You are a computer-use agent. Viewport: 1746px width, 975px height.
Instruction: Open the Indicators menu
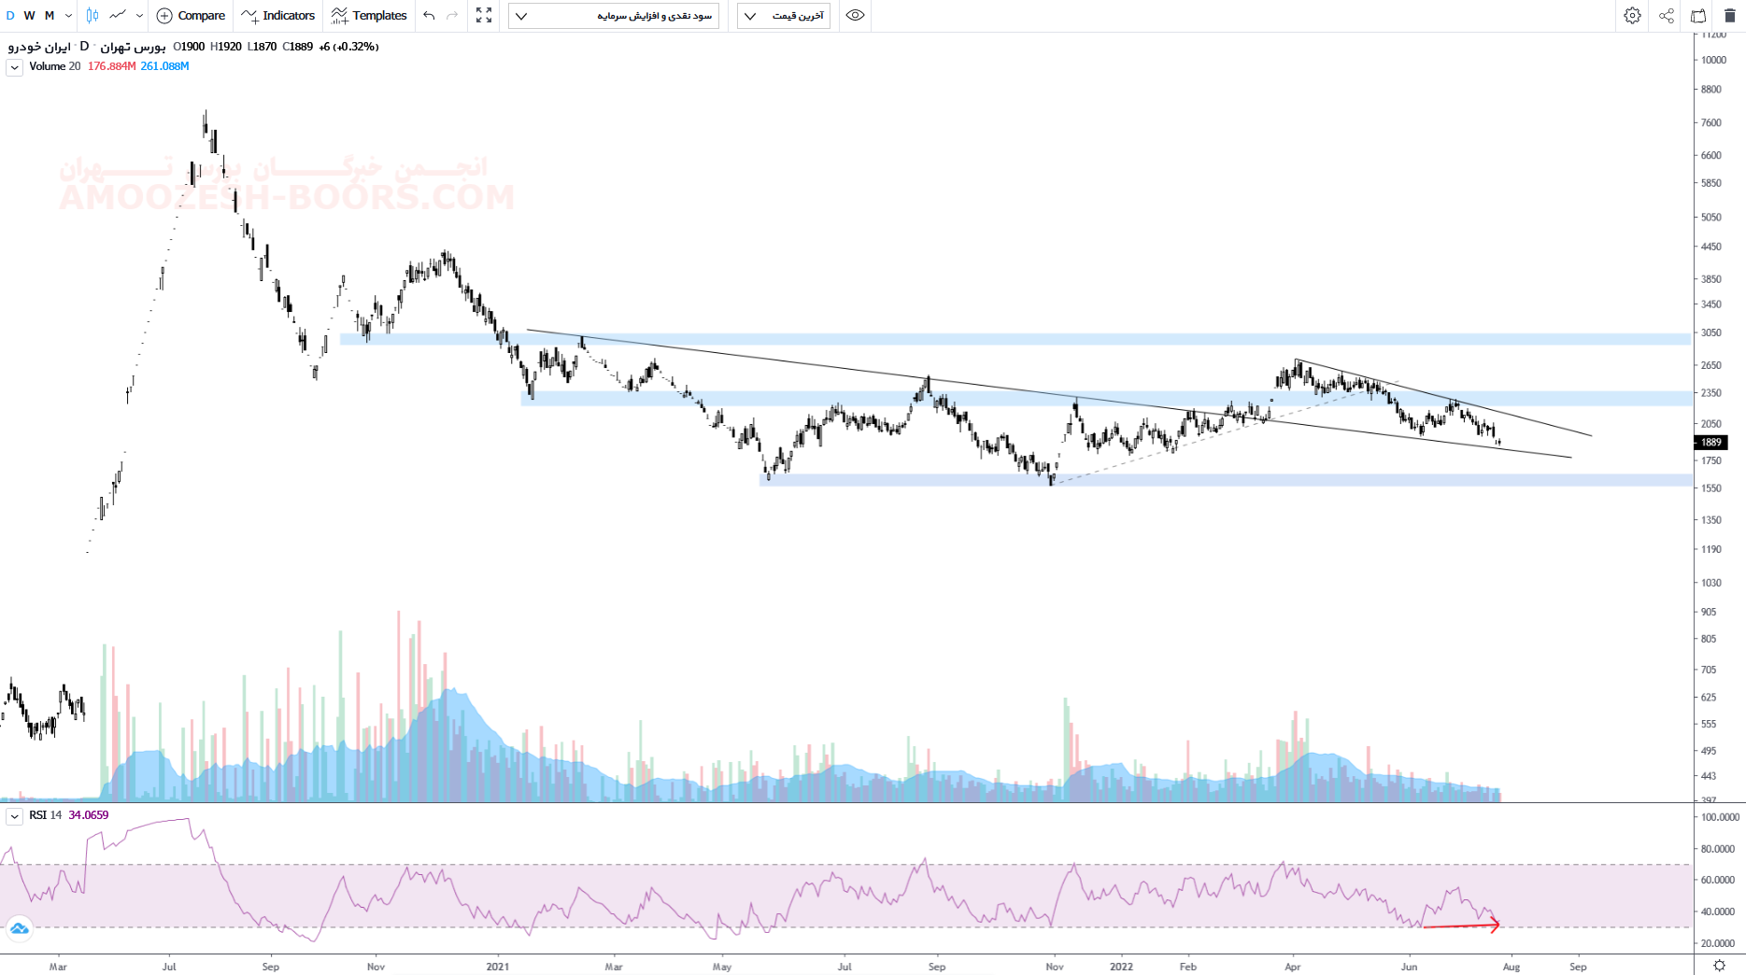click(278, 15)
